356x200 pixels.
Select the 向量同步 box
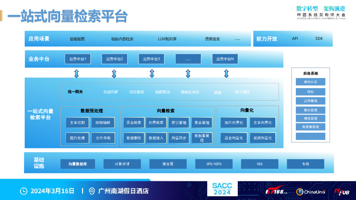(x=179, y=138)
